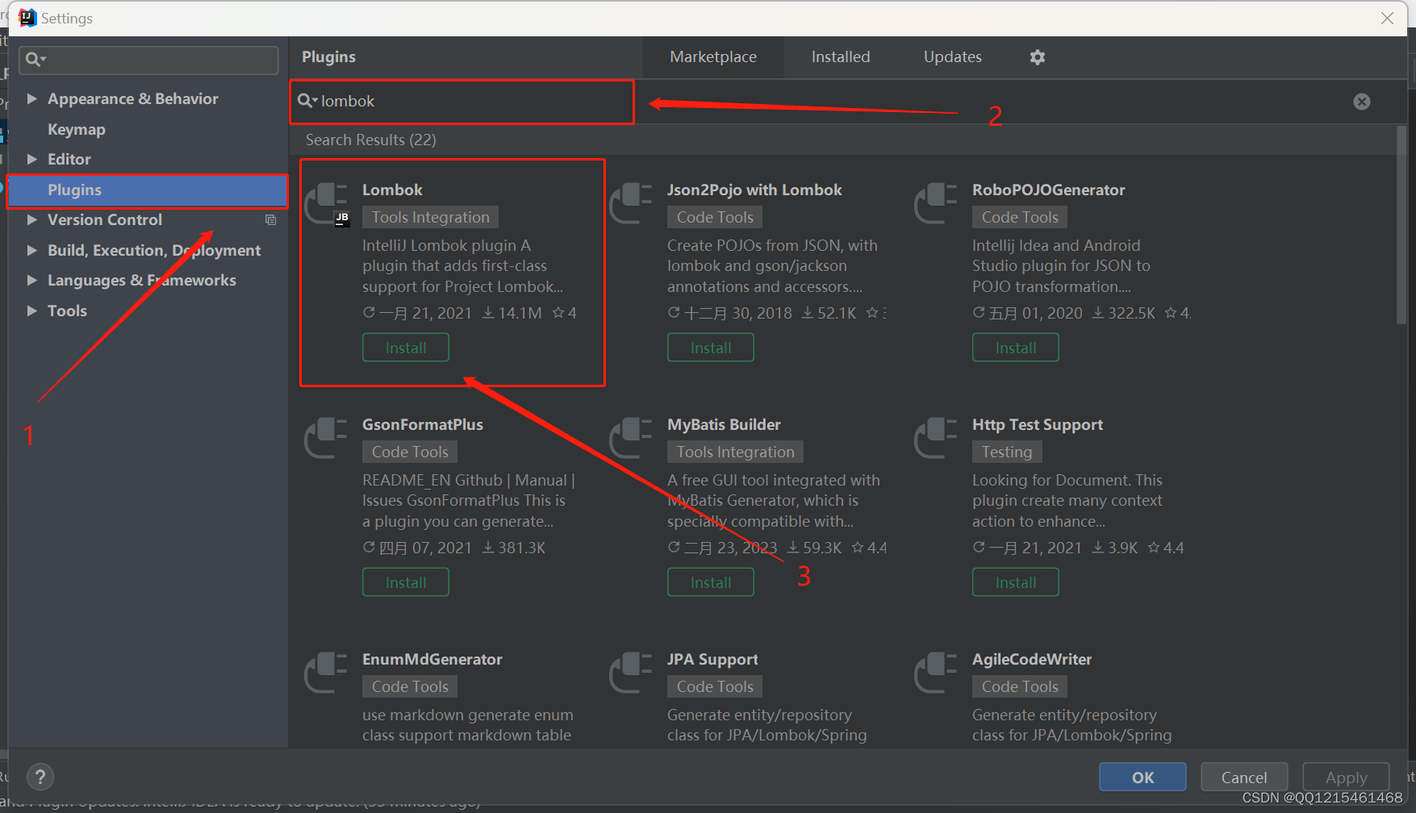
Task: Open the EnumMdGenerator plugin title
Action: [x=432, y=660]
